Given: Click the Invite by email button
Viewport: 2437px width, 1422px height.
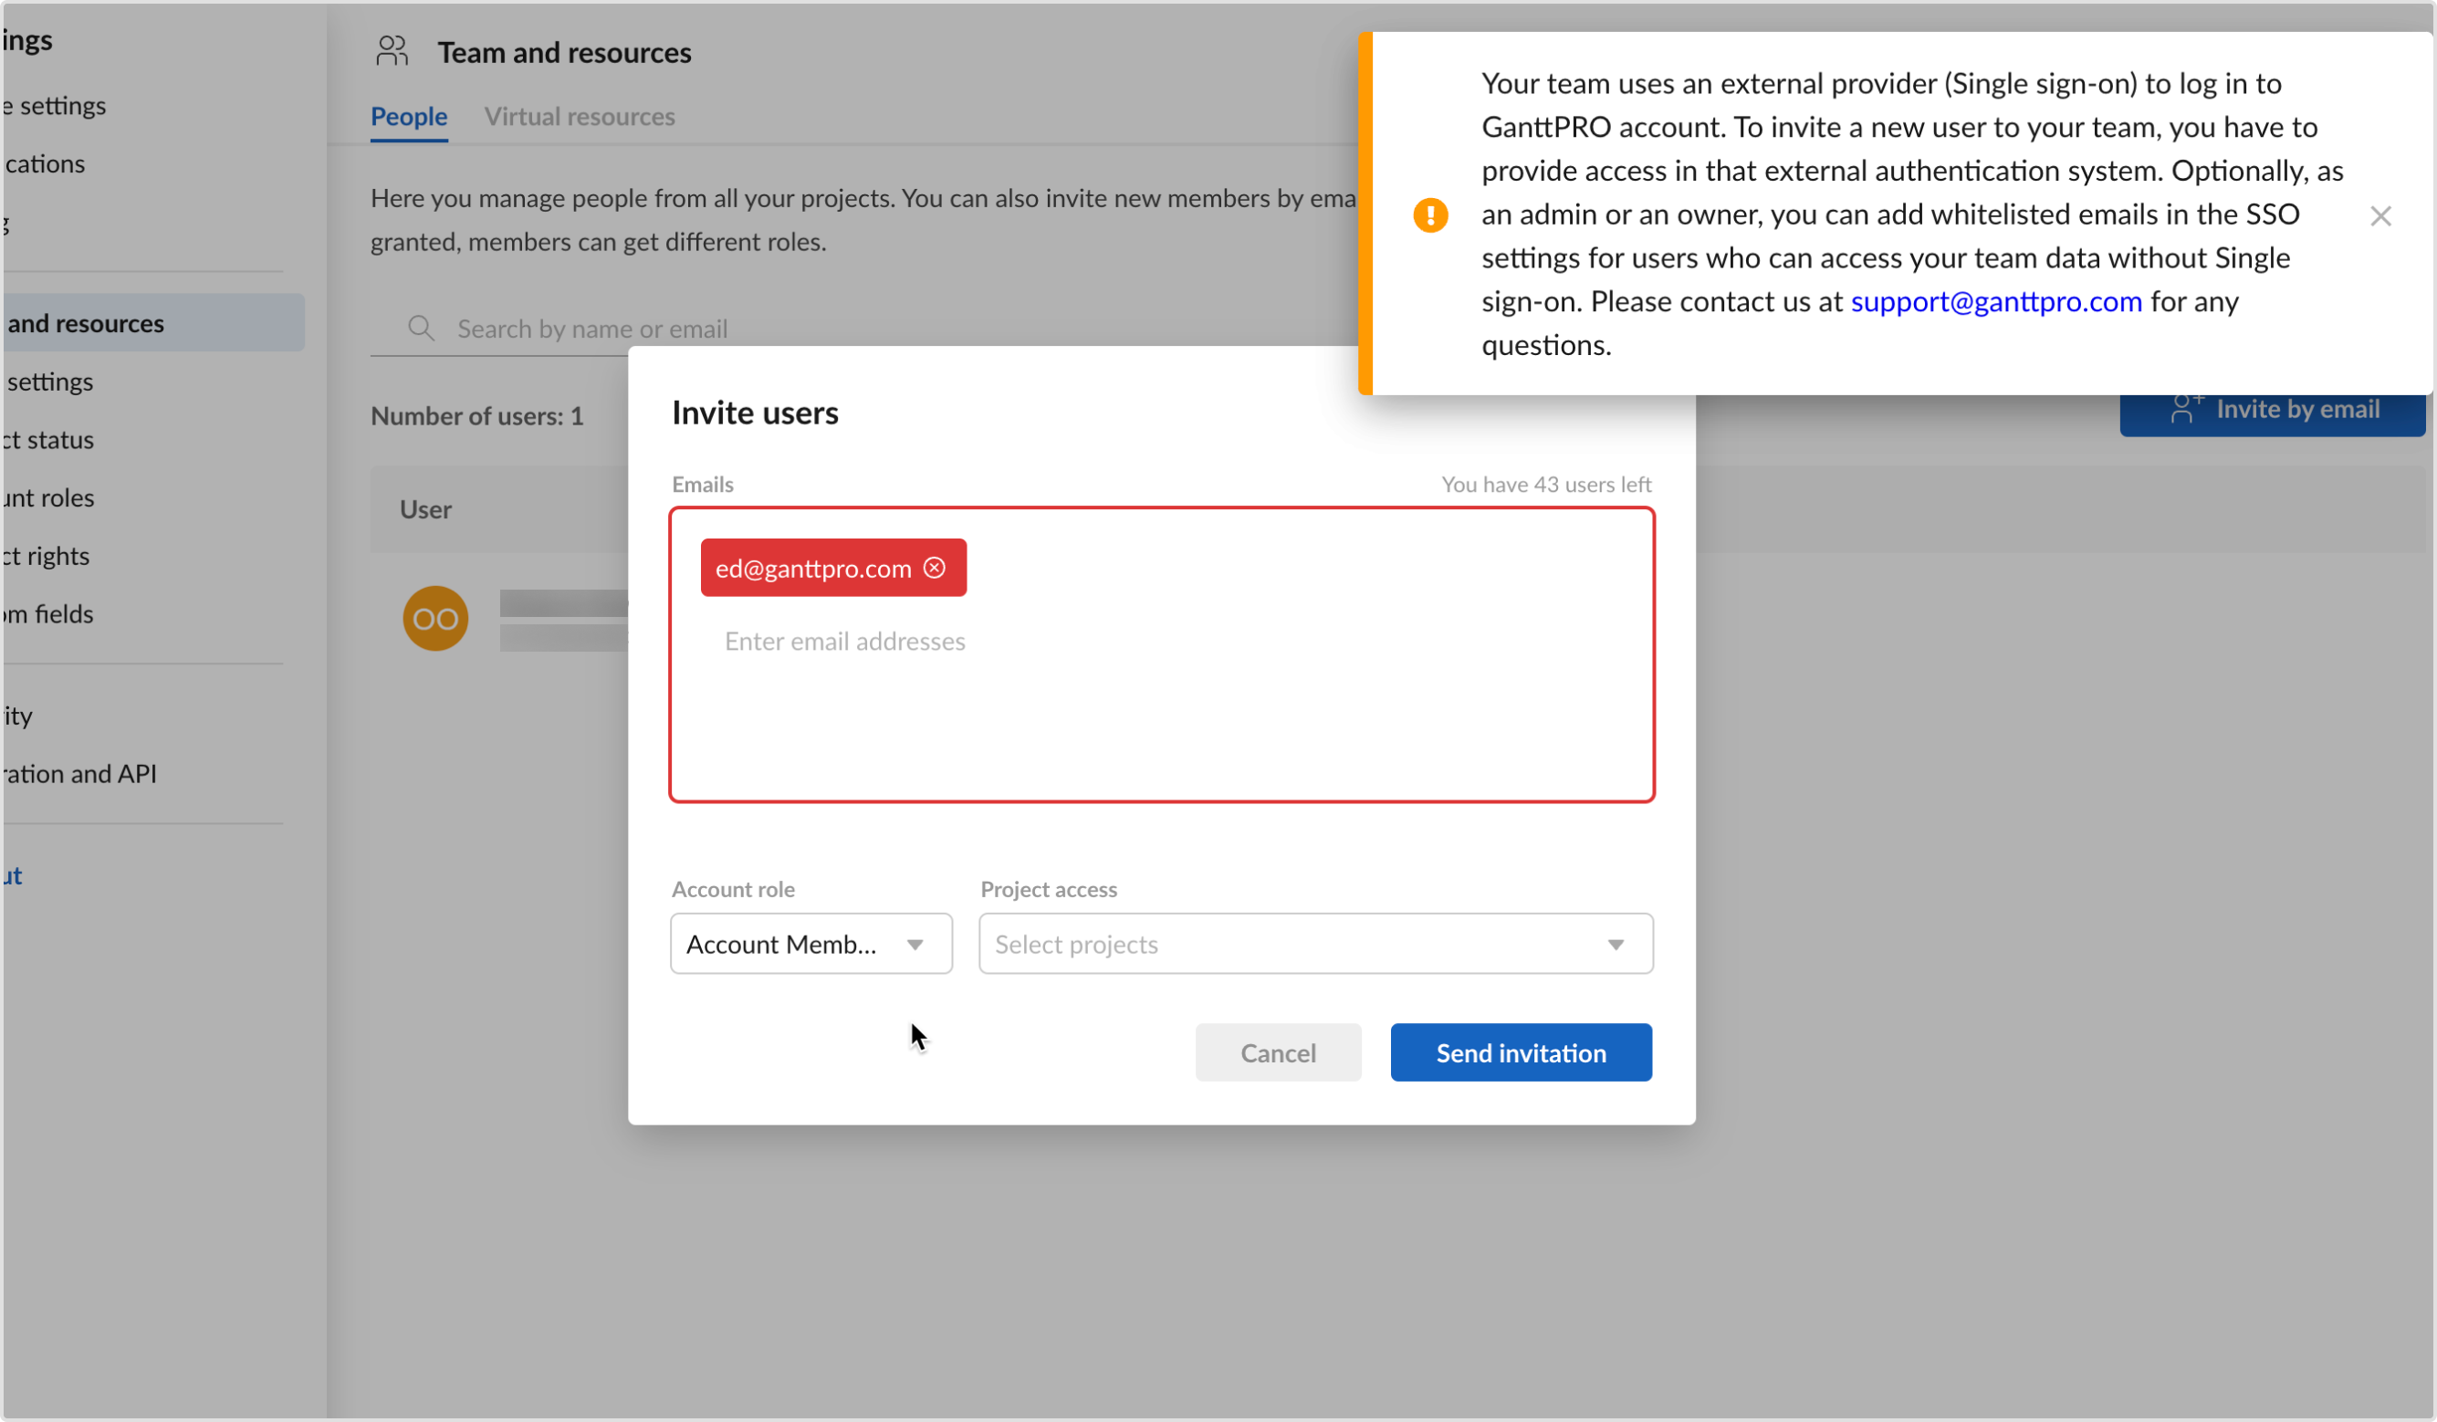Looking at the screenshot, I should tap(2272, 410).
